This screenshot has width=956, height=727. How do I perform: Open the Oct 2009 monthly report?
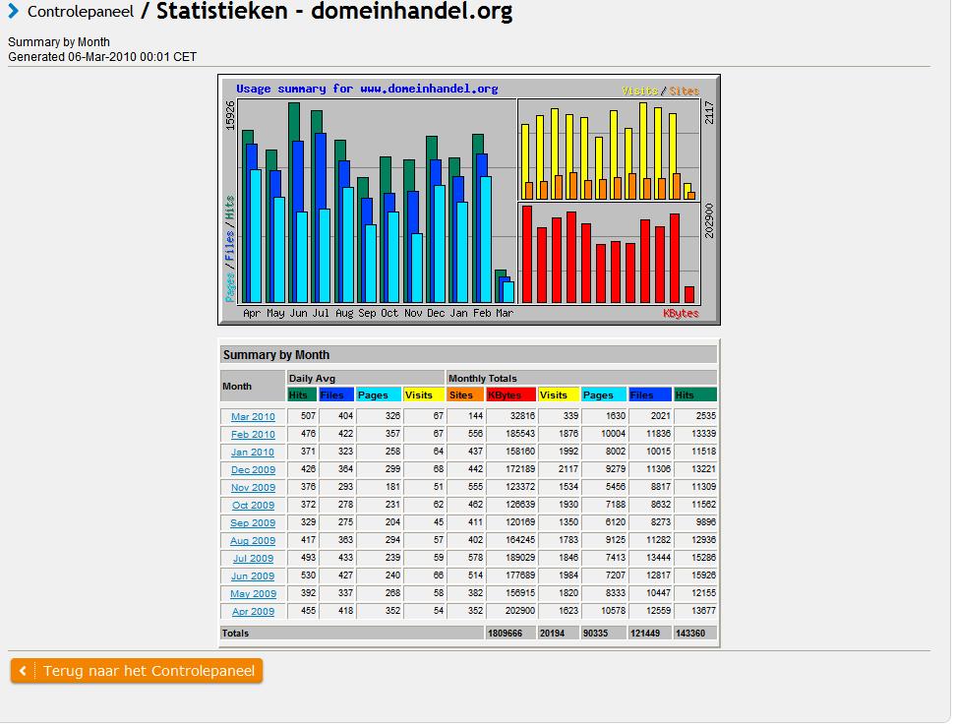coord(253,505)
